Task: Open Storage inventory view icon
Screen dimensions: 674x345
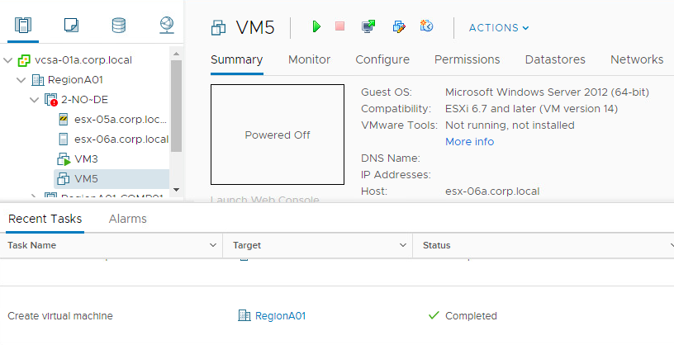Action: coord(119,25)
